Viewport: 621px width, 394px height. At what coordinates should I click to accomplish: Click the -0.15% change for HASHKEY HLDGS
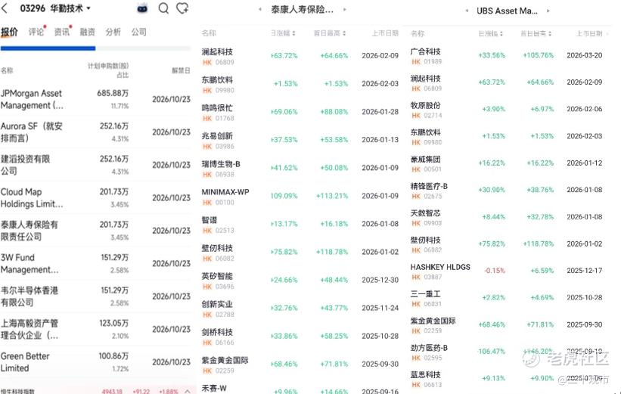click(x=495, y=271)
